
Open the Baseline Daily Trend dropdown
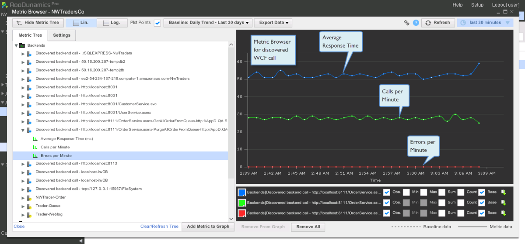click(208, 23)
